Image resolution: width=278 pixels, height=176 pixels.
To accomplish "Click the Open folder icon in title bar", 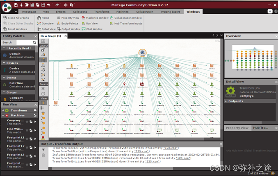I will pyautogui.click(x=27, y=5).
